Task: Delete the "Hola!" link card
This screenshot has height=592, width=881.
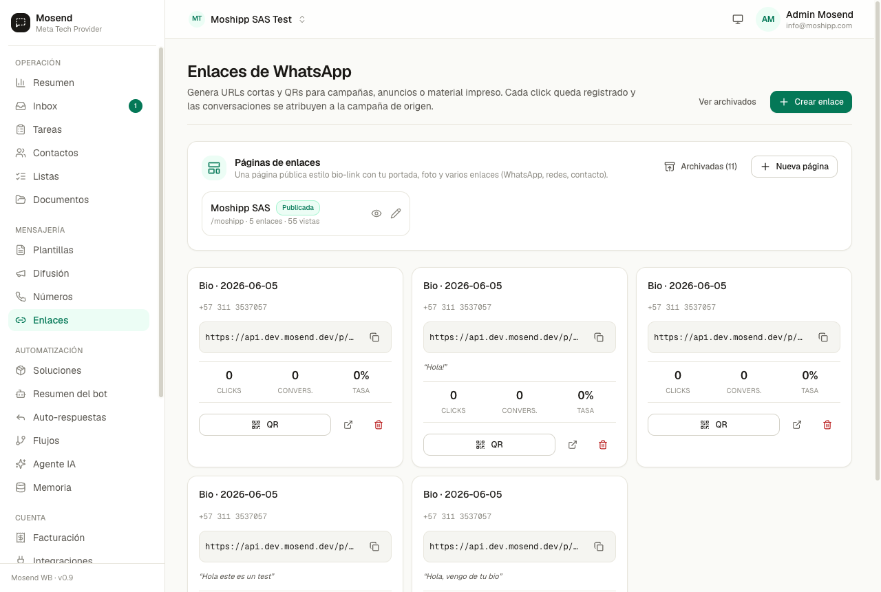Action: click(603, 445)
